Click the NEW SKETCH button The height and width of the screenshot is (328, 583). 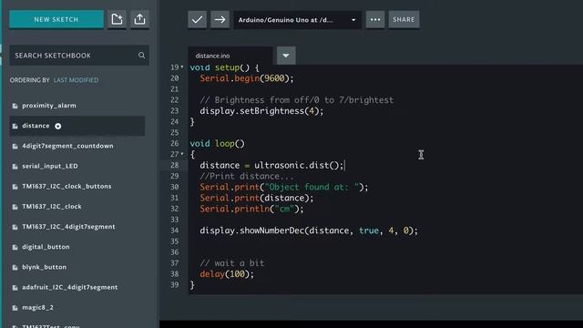[x=56, y=19]
